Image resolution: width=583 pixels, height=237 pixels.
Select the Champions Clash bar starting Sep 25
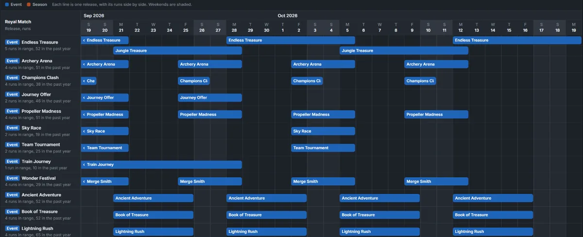click(x=193, y=81)
